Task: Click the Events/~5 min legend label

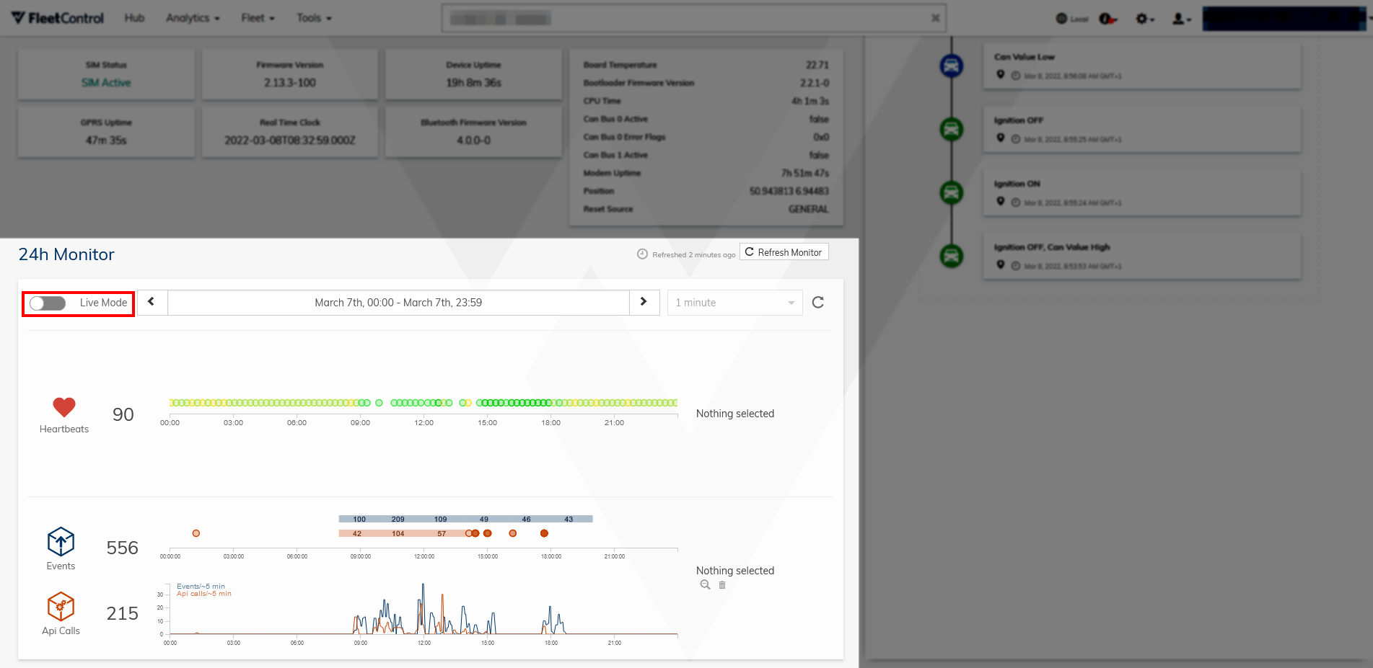Action: (x=201, y=587)
